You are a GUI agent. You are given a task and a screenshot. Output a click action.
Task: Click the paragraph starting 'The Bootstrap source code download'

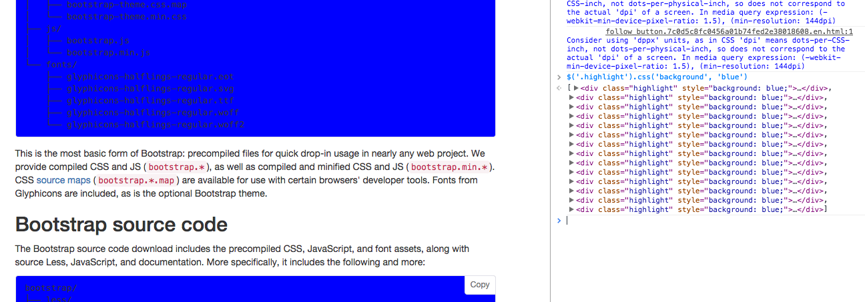[x=242, y=255]
